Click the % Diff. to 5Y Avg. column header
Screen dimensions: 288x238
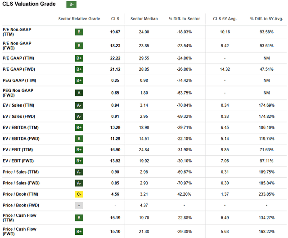point(267,19)
